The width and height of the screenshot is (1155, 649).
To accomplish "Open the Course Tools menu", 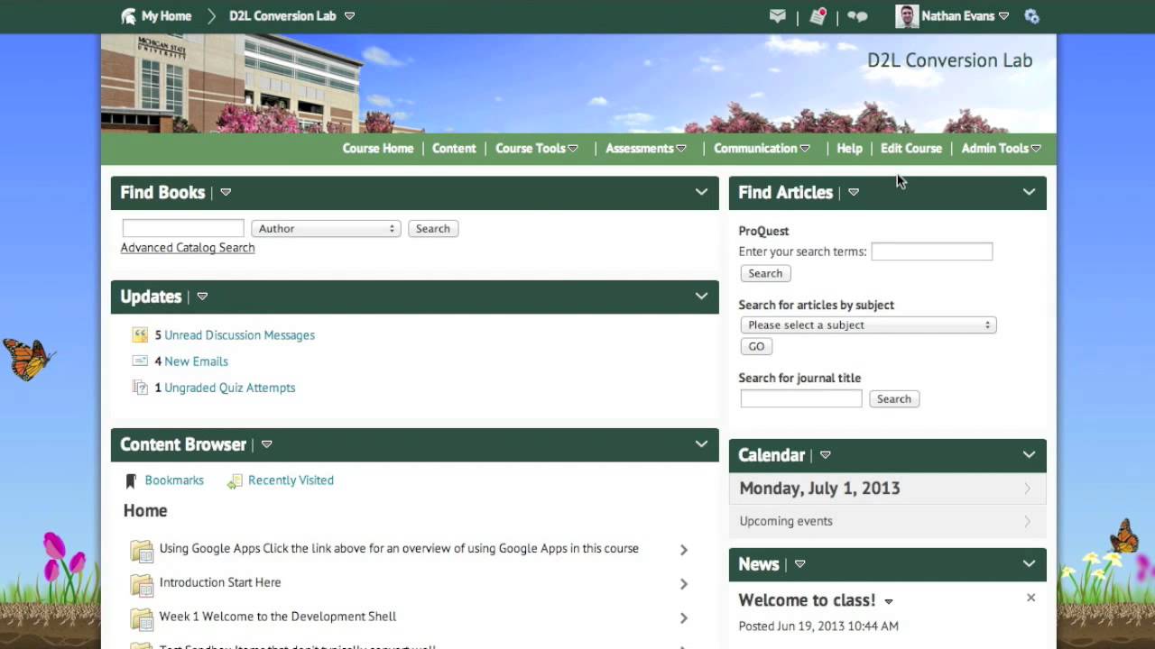I will (x=536, y=149).
